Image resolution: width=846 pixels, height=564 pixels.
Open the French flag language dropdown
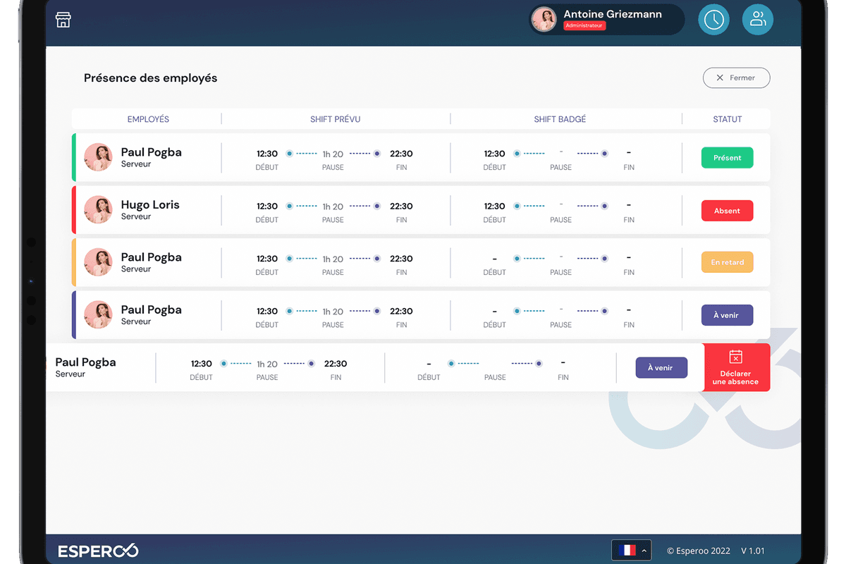[627, 550]
